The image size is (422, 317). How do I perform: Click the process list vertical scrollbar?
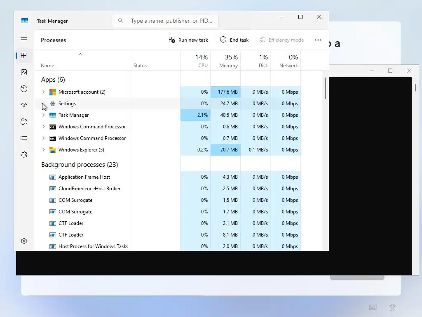coord(326,88)
